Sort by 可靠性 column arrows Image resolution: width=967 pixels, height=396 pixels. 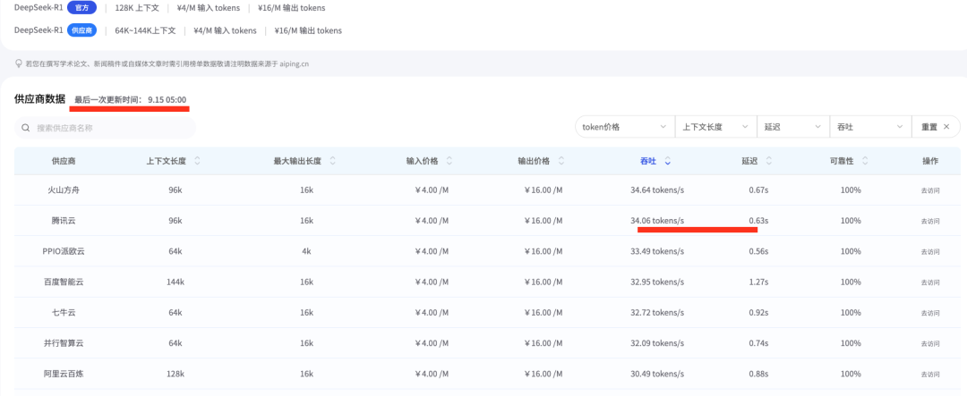[865, 161]
